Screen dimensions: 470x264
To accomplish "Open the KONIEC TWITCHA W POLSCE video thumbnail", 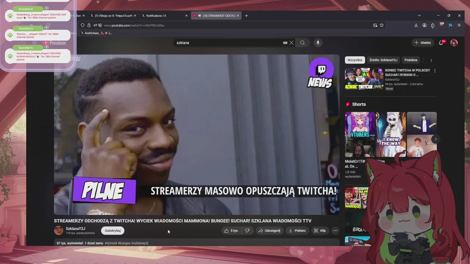I will (364, 79).
